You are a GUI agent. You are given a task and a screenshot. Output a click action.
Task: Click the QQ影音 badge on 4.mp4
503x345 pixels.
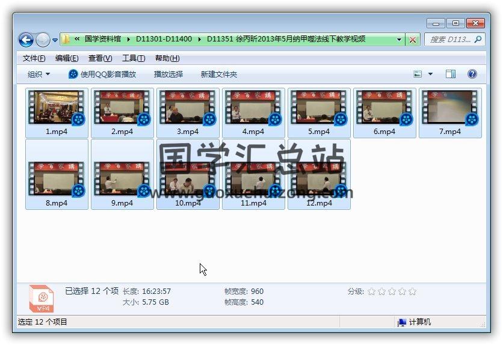click(275, 120)
